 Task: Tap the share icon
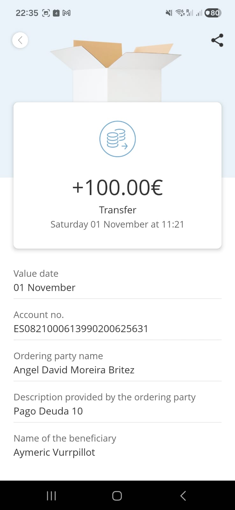217,40
